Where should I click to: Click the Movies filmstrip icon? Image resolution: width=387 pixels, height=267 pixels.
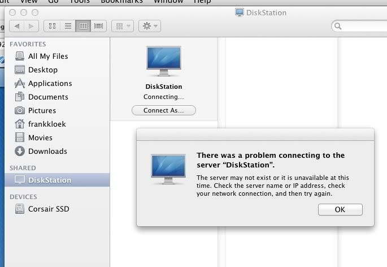point(20,137)
